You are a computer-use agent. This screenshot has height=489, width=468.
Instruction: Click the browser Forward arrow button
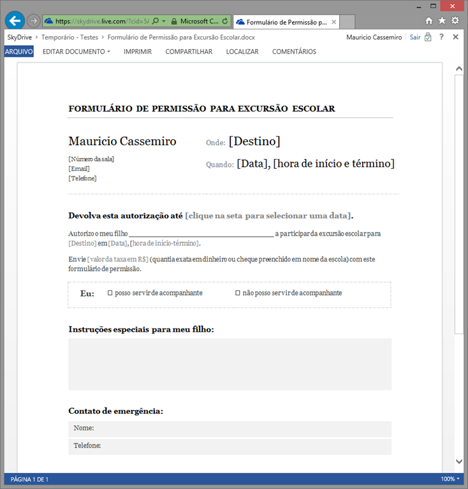(x=34, y=21)
